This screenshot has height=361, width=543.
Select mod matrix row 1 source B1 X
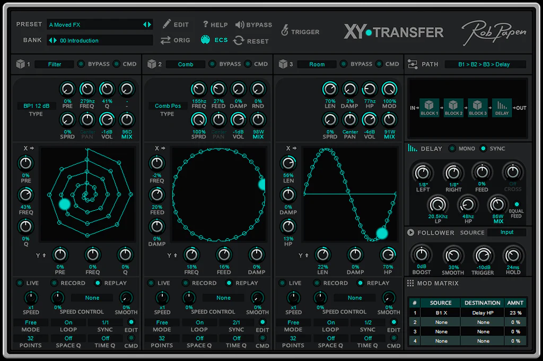pyautogui.click(x=441, y=313)
